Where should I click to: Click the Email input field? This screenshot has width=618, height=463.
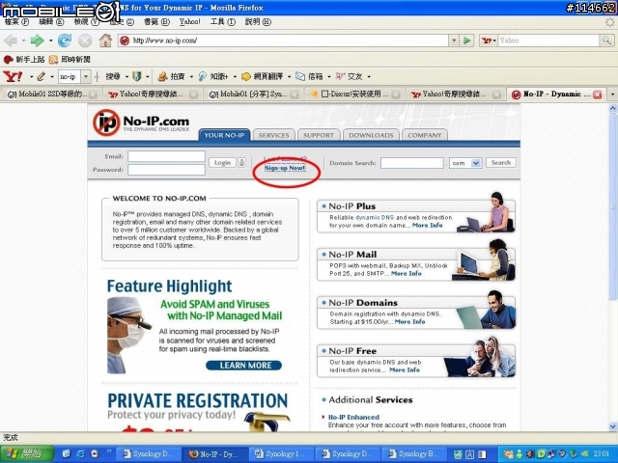(x=166, y=156)
